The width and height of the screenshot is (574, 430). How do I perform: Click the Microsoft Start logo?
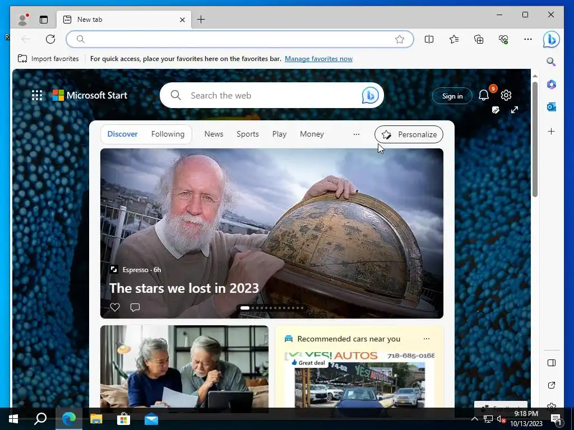[x=90, y=95]
